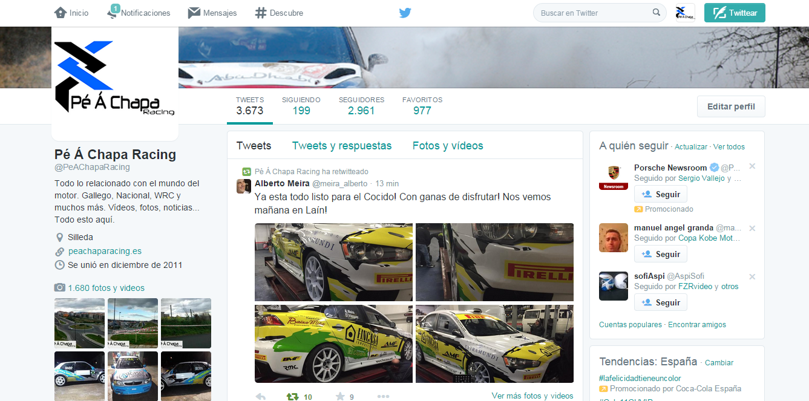This screenshot has width=809, height=401.
Task: Go to Inicio home icon
Action: [x=60, y=13]
